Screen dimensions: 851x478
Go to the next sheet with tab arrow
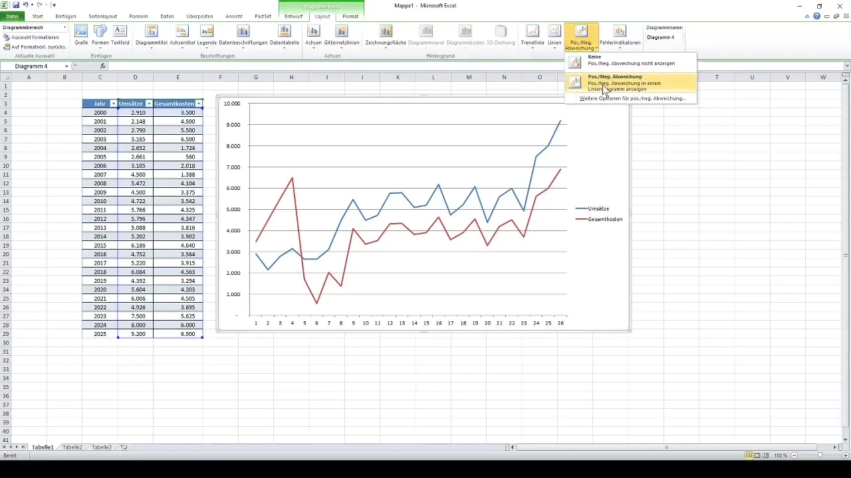coord(17,447)
